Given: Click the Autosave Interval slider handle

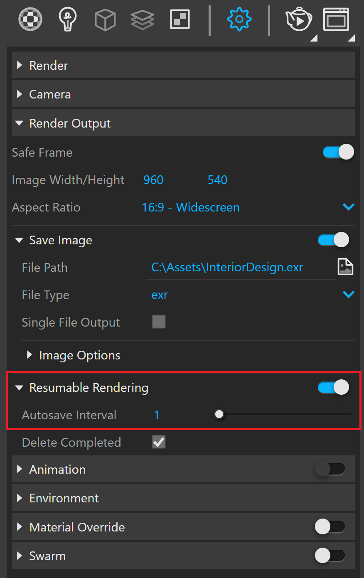Looking at the screenshot, I should (219, 414).
